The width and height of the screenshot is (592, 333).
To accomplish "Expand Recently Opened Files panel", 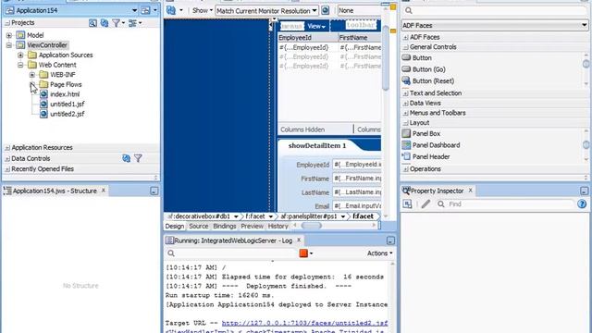I will (x=7, y=169).
